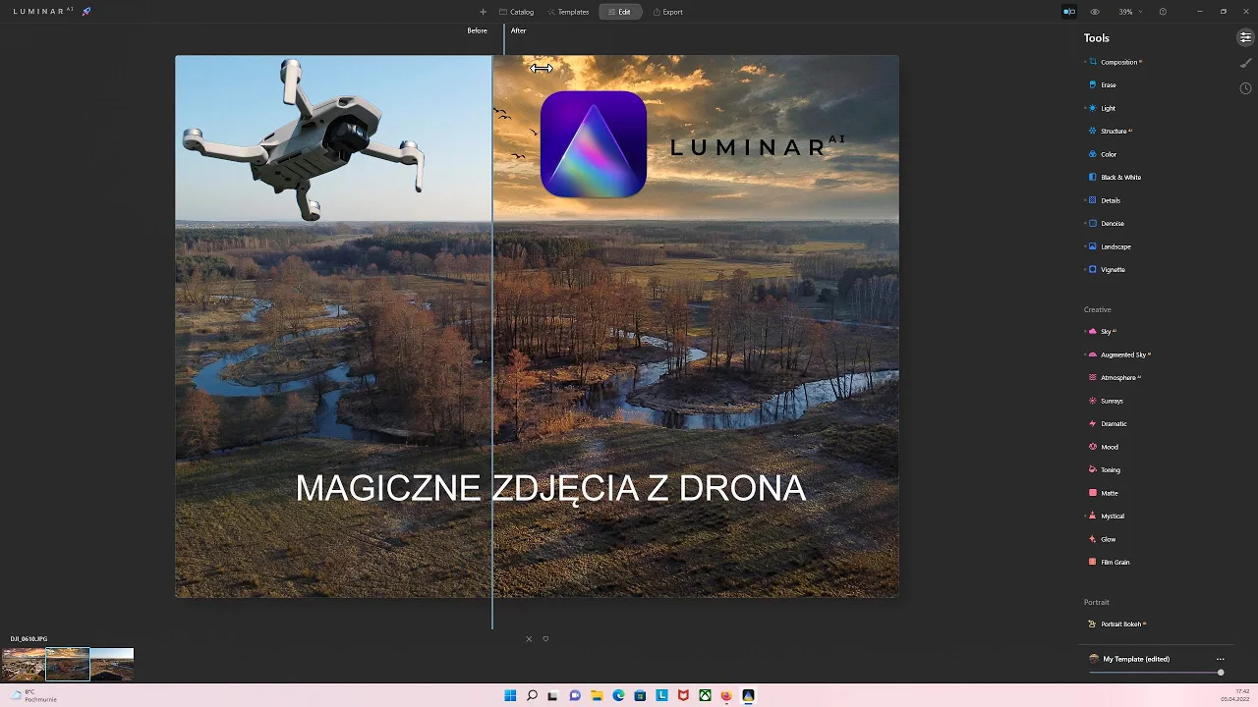
Task: Open the weather widget in taskbar
Action: point(33,695)
